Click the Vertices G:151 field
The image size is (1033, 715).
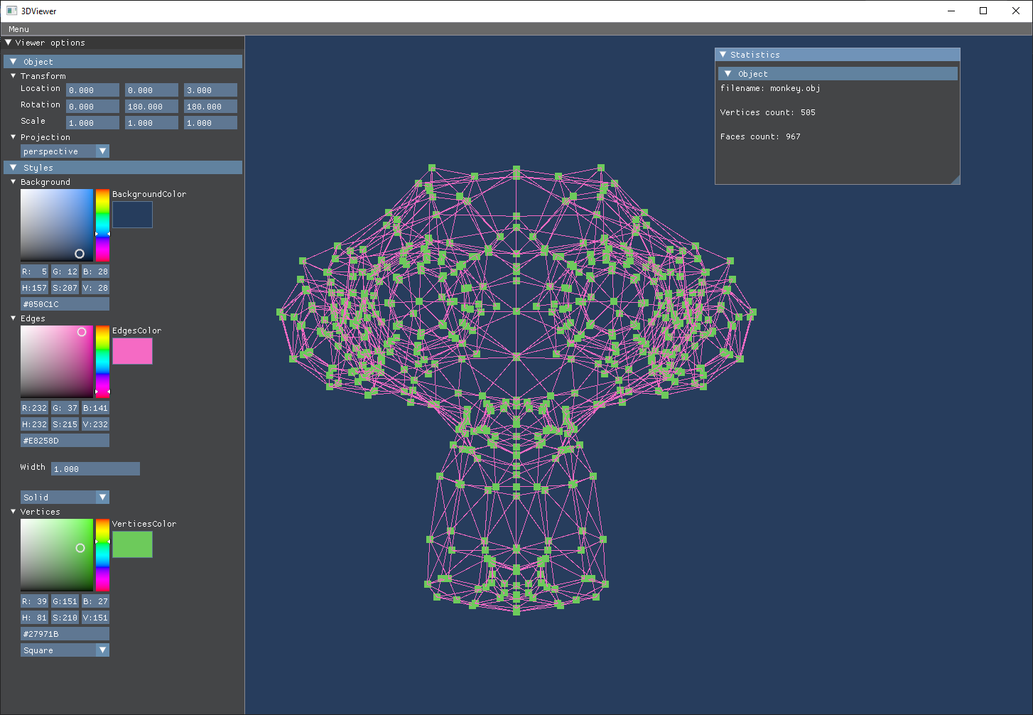[65, 601]
